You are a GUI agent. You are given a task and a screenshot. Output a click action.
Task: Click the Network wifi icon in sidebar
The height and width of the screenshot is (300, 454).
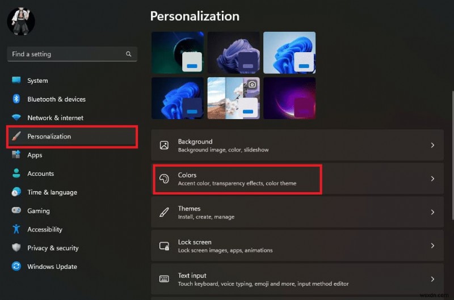click(x=16, y=117)
